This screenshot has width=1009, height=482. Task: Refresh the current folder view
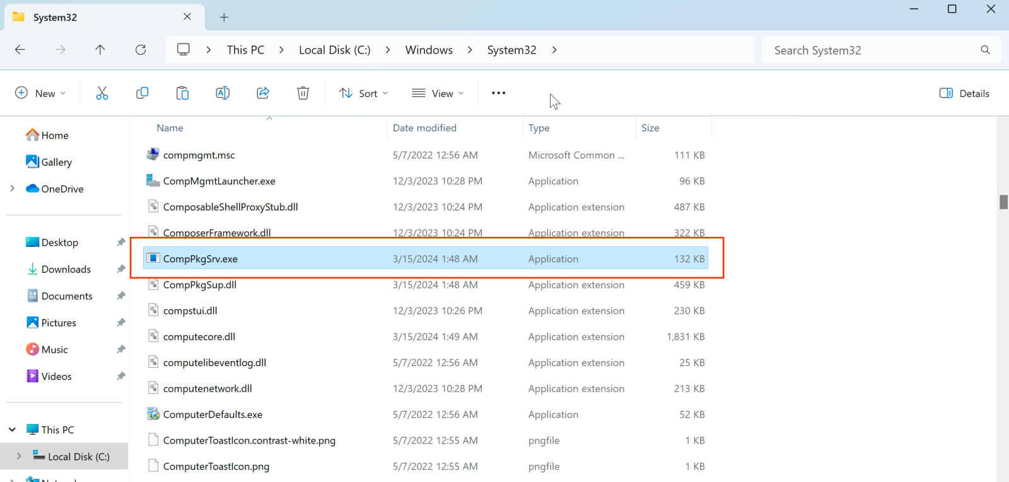[141, 50]
